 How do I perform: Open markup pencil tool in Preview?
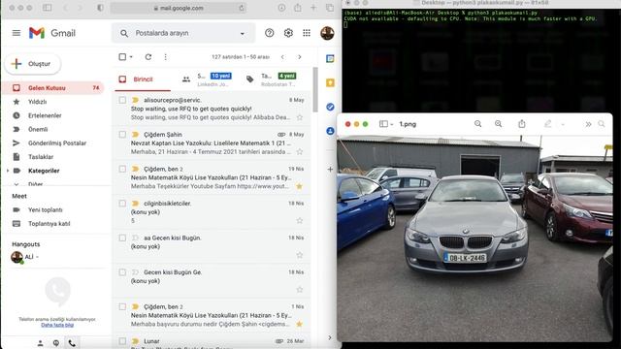[x=547, y=124]
